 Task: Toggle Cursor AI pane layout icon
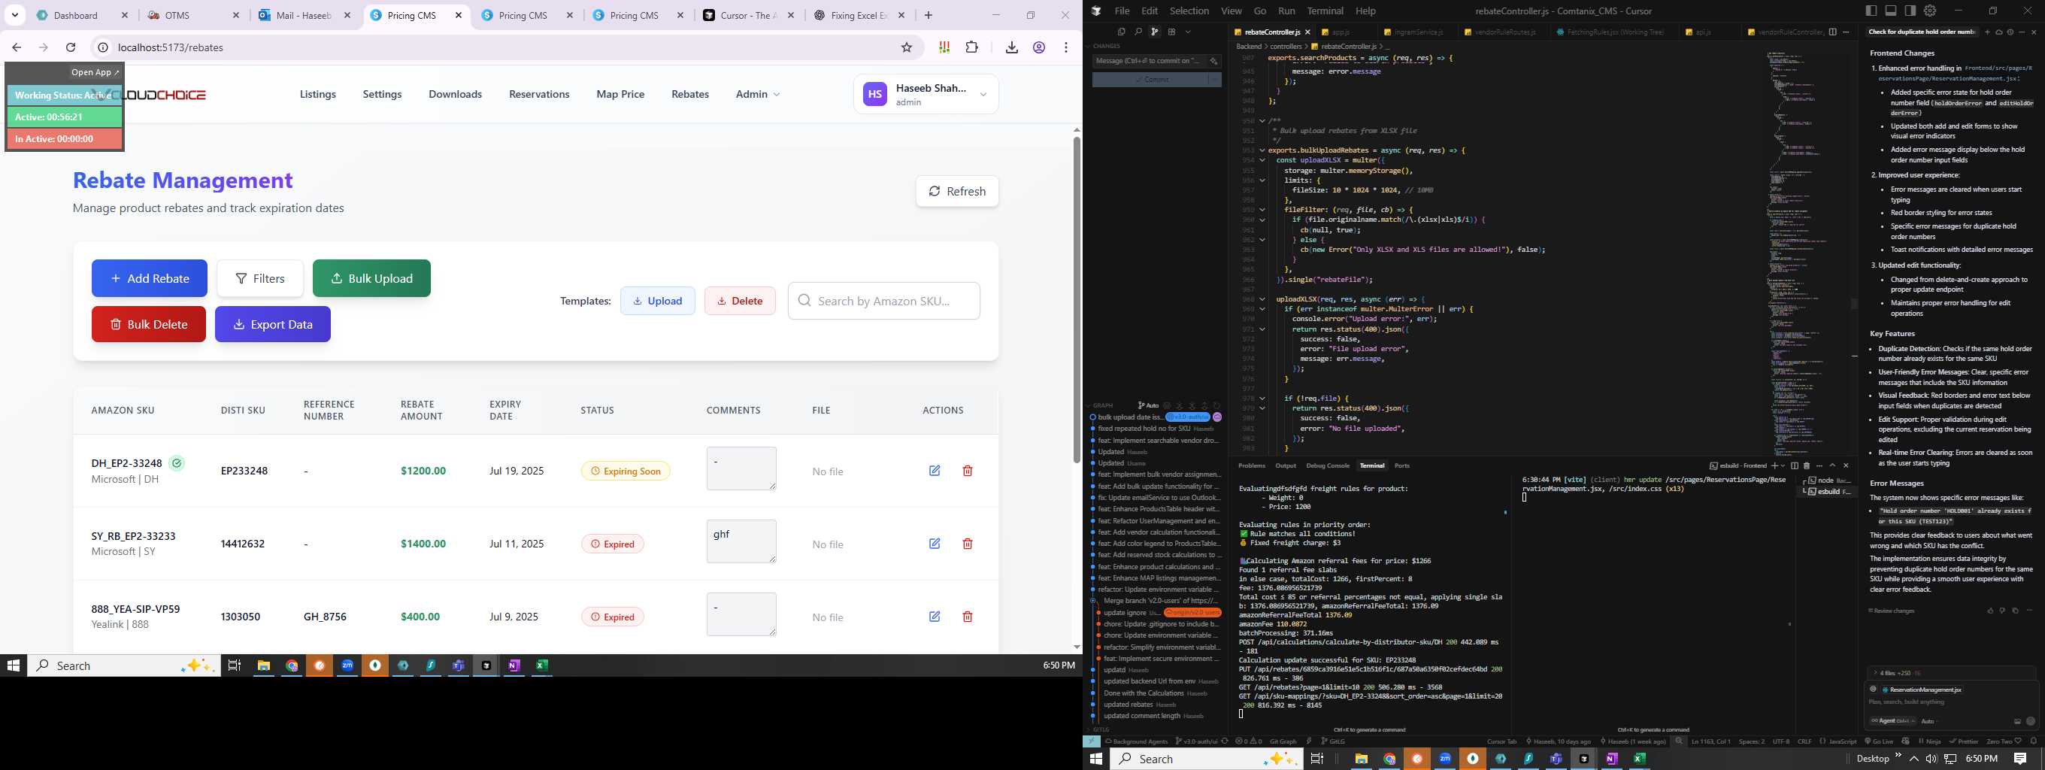pos(1910,11)
